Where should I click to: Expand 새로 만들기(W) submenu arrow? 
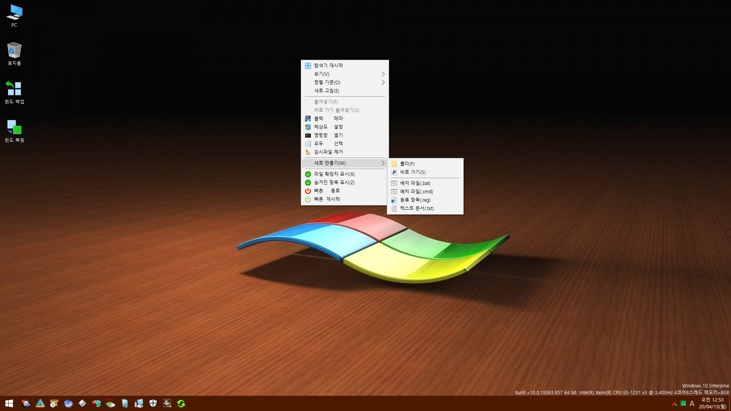(x=383, y=163)
